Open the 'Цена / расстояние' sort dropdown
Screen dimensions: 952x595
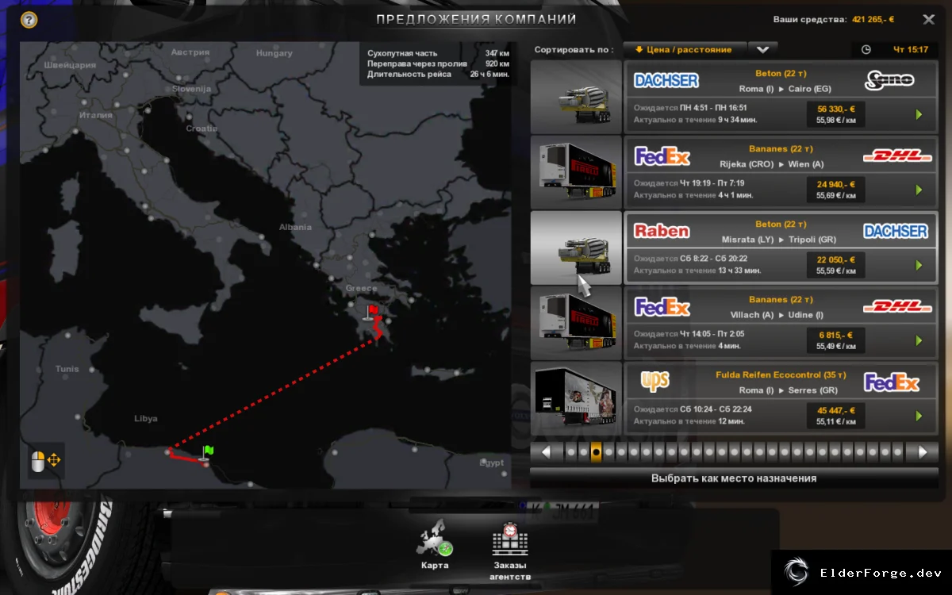[685, 49]
